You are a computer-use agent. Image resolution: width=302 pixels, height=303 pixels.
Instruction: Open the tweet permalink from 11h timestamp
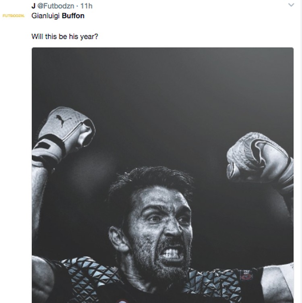[86, 6]
